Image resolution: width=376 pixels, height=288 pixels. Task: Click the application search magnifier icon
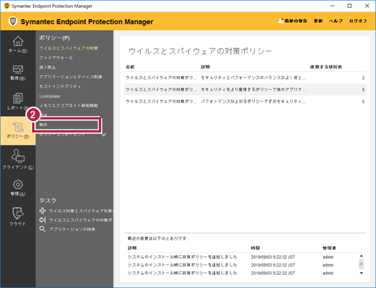[x=42, y=229]
